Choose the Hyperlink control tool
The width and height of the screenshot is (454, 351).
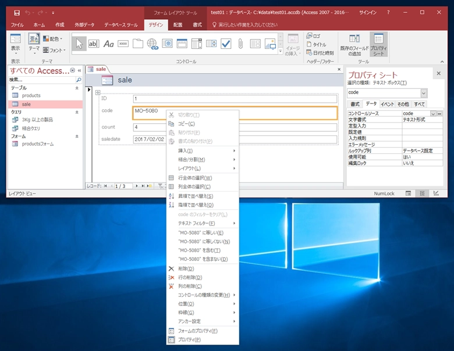152,44
